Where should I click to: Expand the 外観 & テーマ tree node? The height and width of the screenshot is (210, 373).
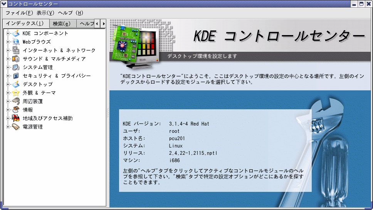tap(8, 93)
